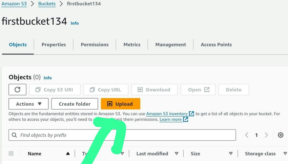Image resolution: width=288 pixels, height=164 pixels.
Task: Follow the Learn more link
Action: 170,119
